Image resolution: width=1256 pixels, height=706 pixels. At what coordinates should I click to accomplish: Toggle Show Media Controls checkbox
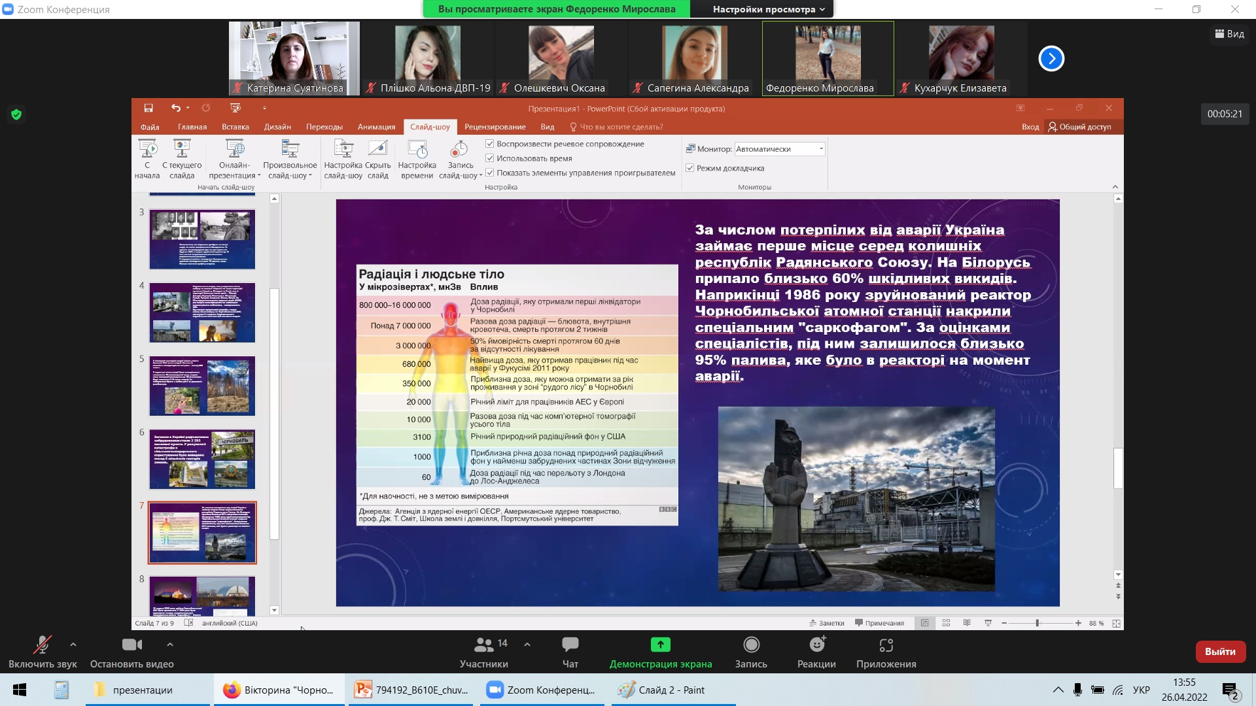tap(489, 173)
